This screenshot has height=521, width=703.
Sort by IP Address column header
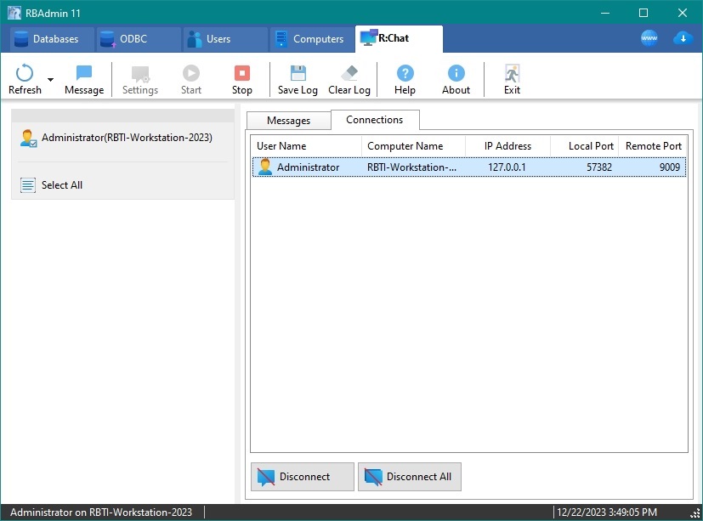point(507,146)
